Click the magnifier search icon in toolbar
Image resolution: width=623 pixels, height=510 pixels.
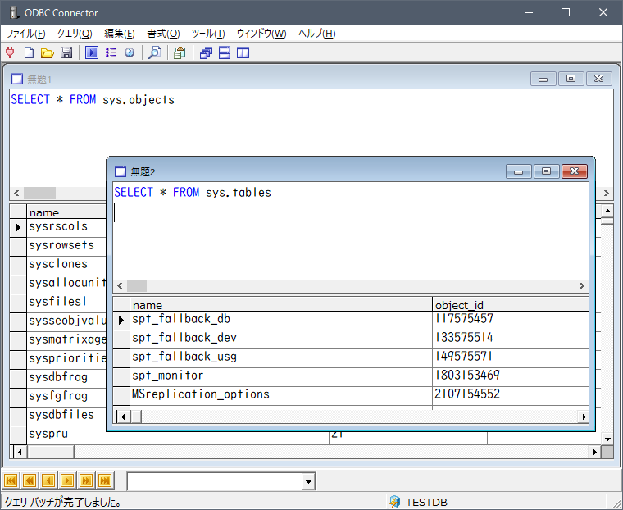[x=154, y=52]
